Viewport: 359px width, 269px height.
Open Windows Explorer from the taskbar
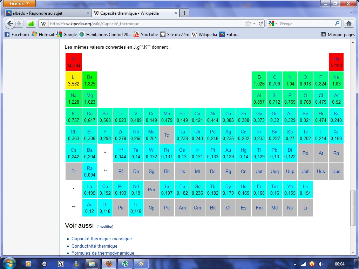[x=92, y=264]
